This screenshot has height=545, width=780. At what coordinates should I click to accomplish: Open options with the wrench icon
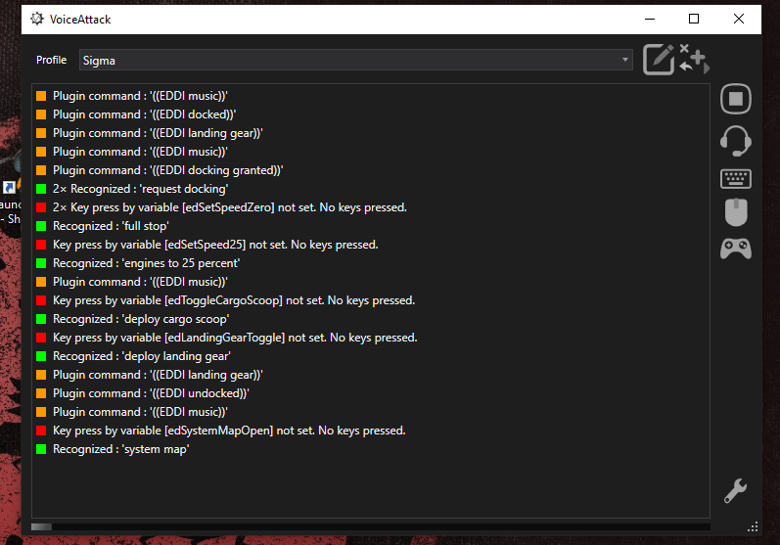[x=735, y=491]
